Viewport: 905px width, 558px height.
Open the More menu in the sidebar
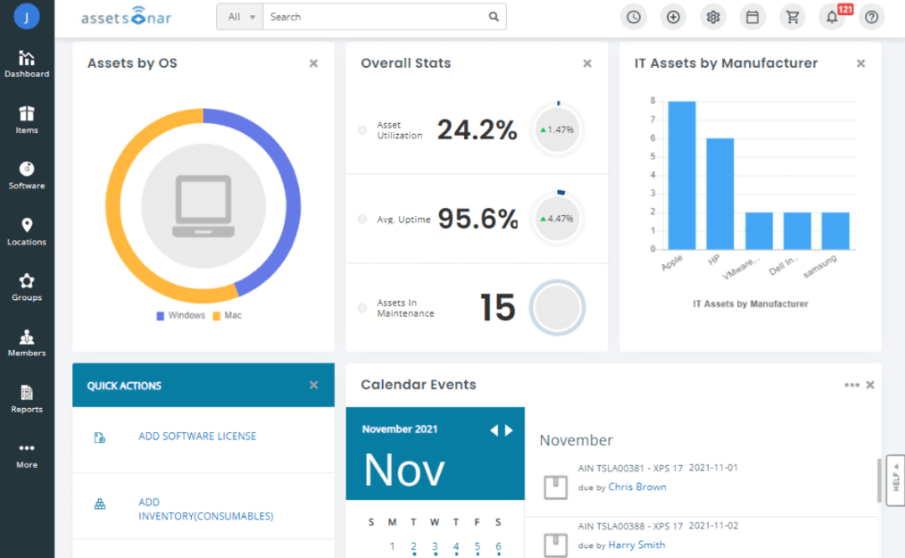tap(26, 456)
